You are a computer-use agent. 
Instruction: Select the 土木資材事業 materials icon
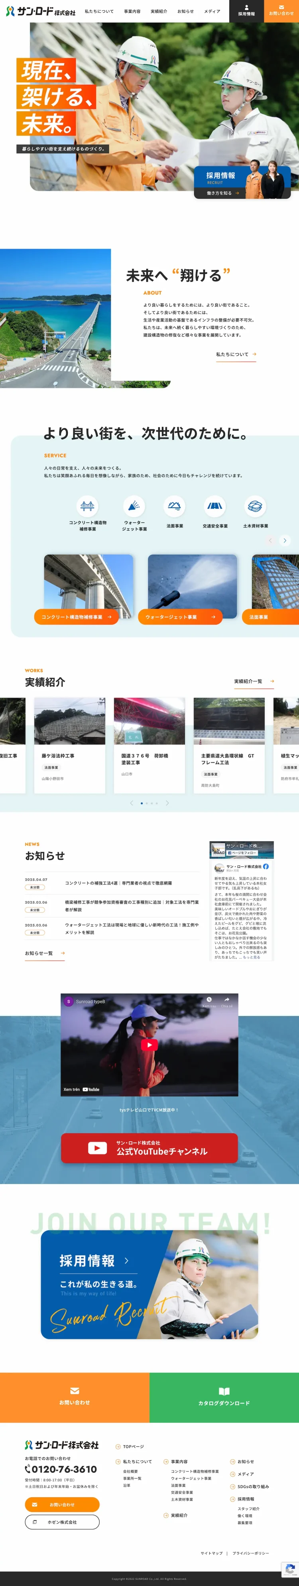coord(256,506)
